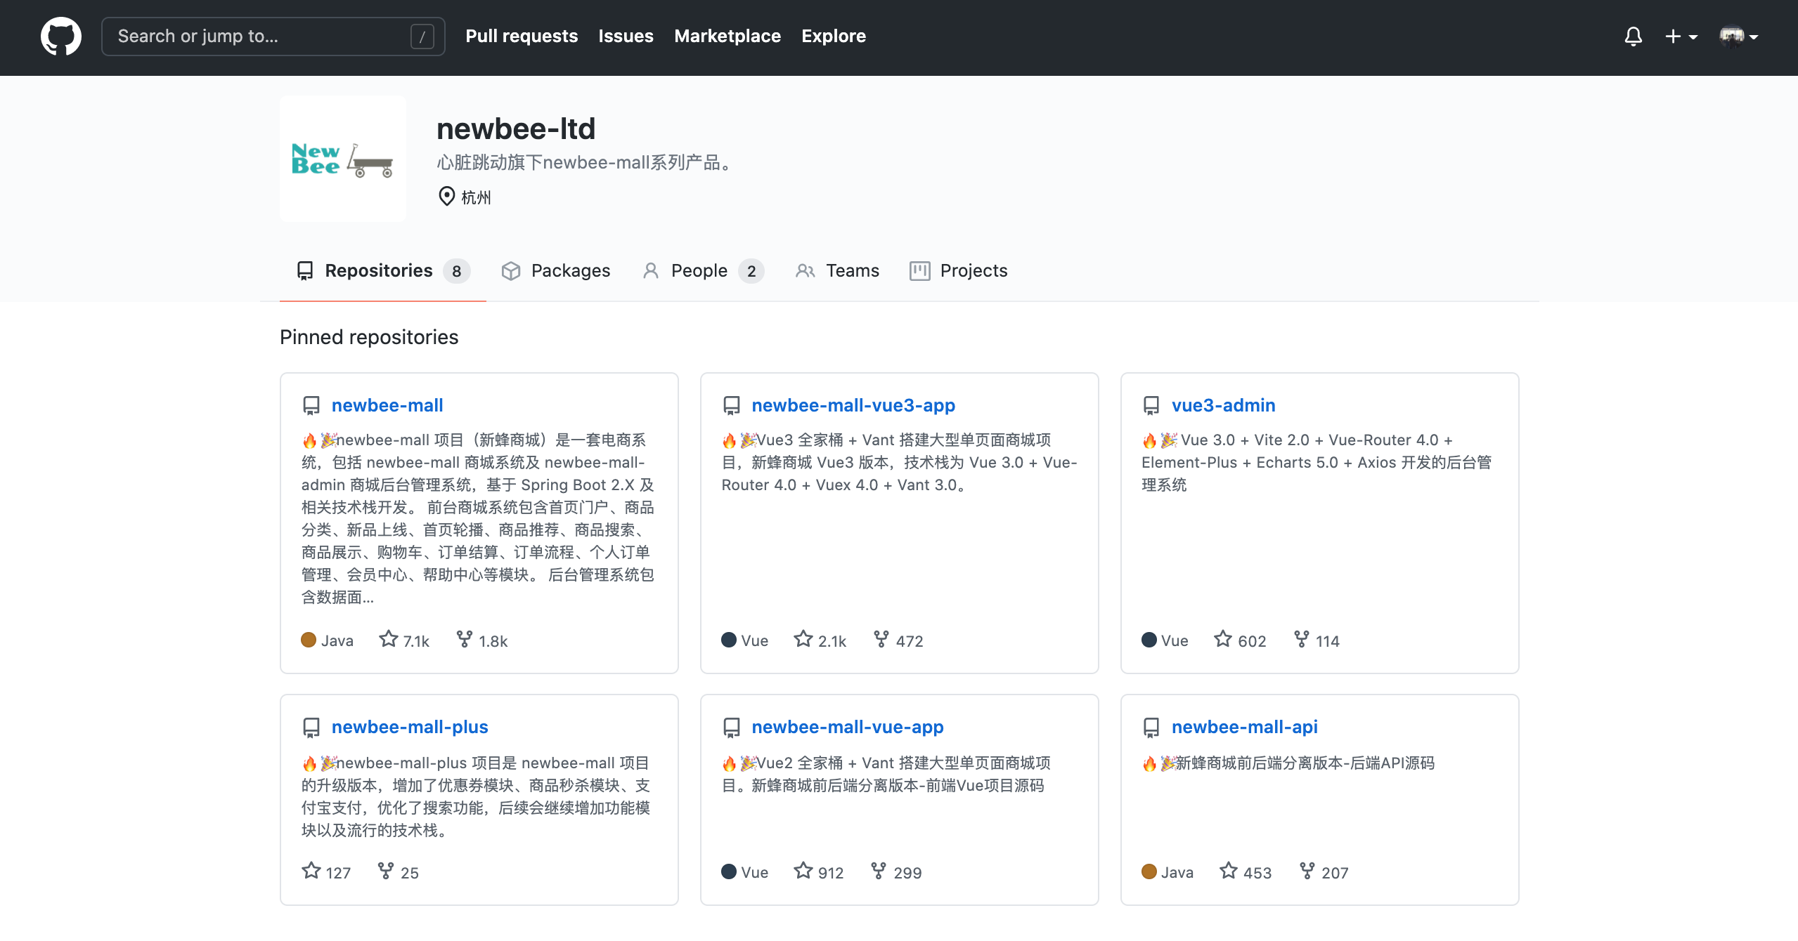
Task: Focus the Search or jump to field
Action: click(273, 36)
